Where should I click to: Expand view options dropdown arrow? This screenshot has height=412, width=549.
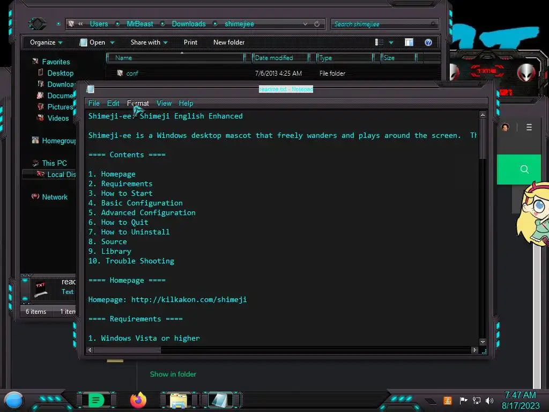click(391, 42)
